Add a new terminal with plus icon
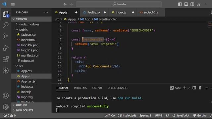The image size is (212, 119). [x=185, y=88]
